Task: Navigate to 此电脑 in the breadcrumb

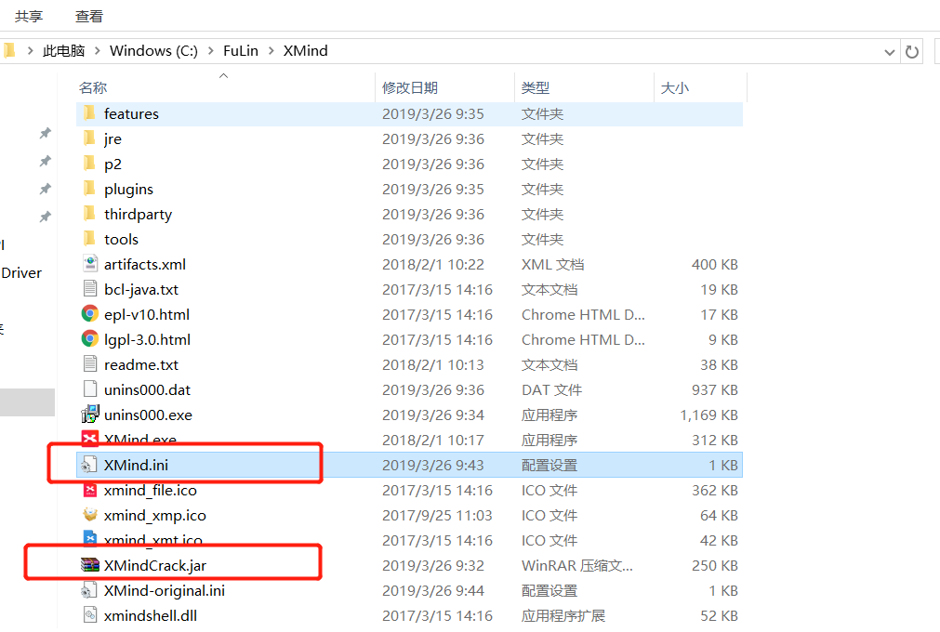Action: coord(63,51)
